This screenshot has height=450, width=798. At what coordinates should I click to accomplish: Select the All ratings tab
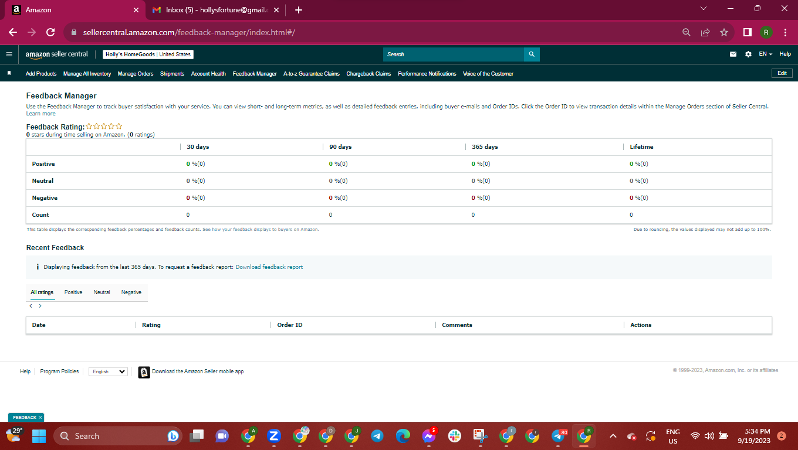click(42, 292)
